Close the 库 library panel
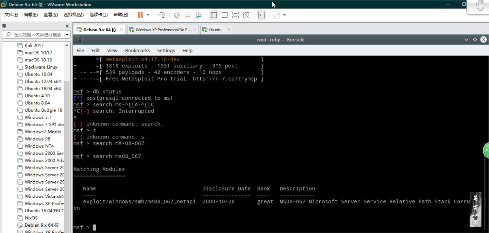Viewport: 489px width, 233px height. click(67, 26)
